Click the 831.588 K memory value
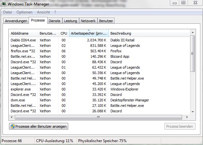Screen dimensions: 203x145 (x=98, y=46)
